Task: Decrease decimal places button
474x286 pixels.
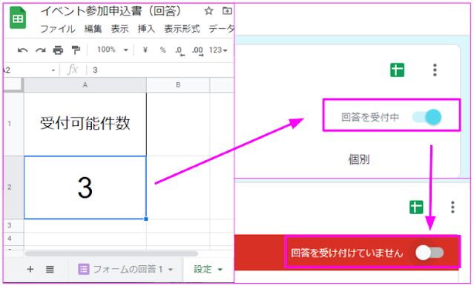Action: [180, 50]
